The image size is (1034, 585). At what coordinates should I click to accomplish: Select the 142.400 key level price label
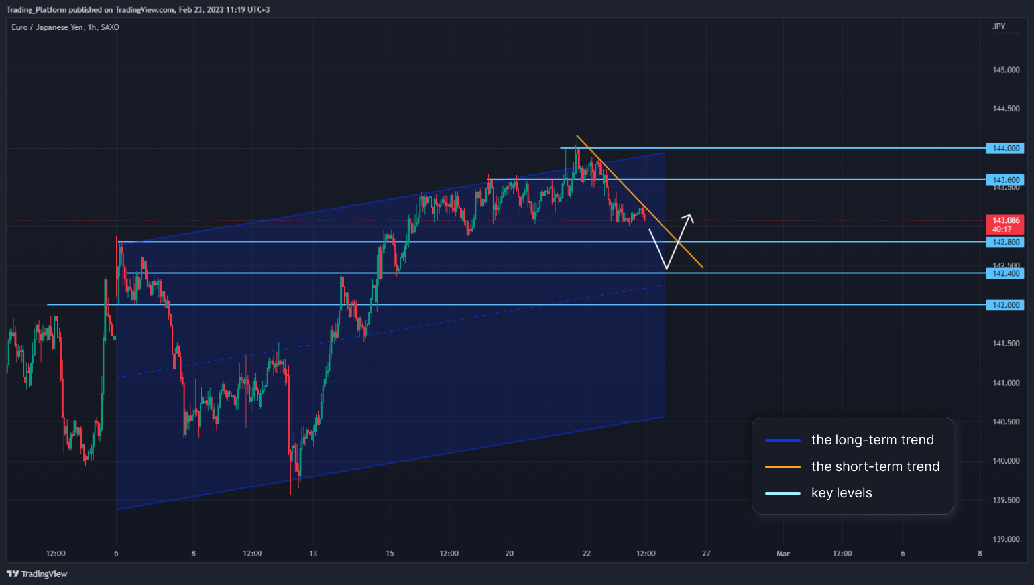point(1005,273)
